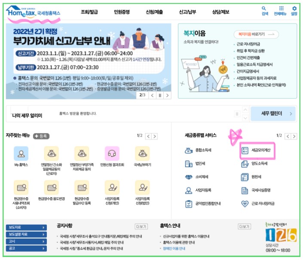Screen dimensions: 303x260
Task: Open the 일용근로소득 지급명세서 link
Action: pos(254,64)
